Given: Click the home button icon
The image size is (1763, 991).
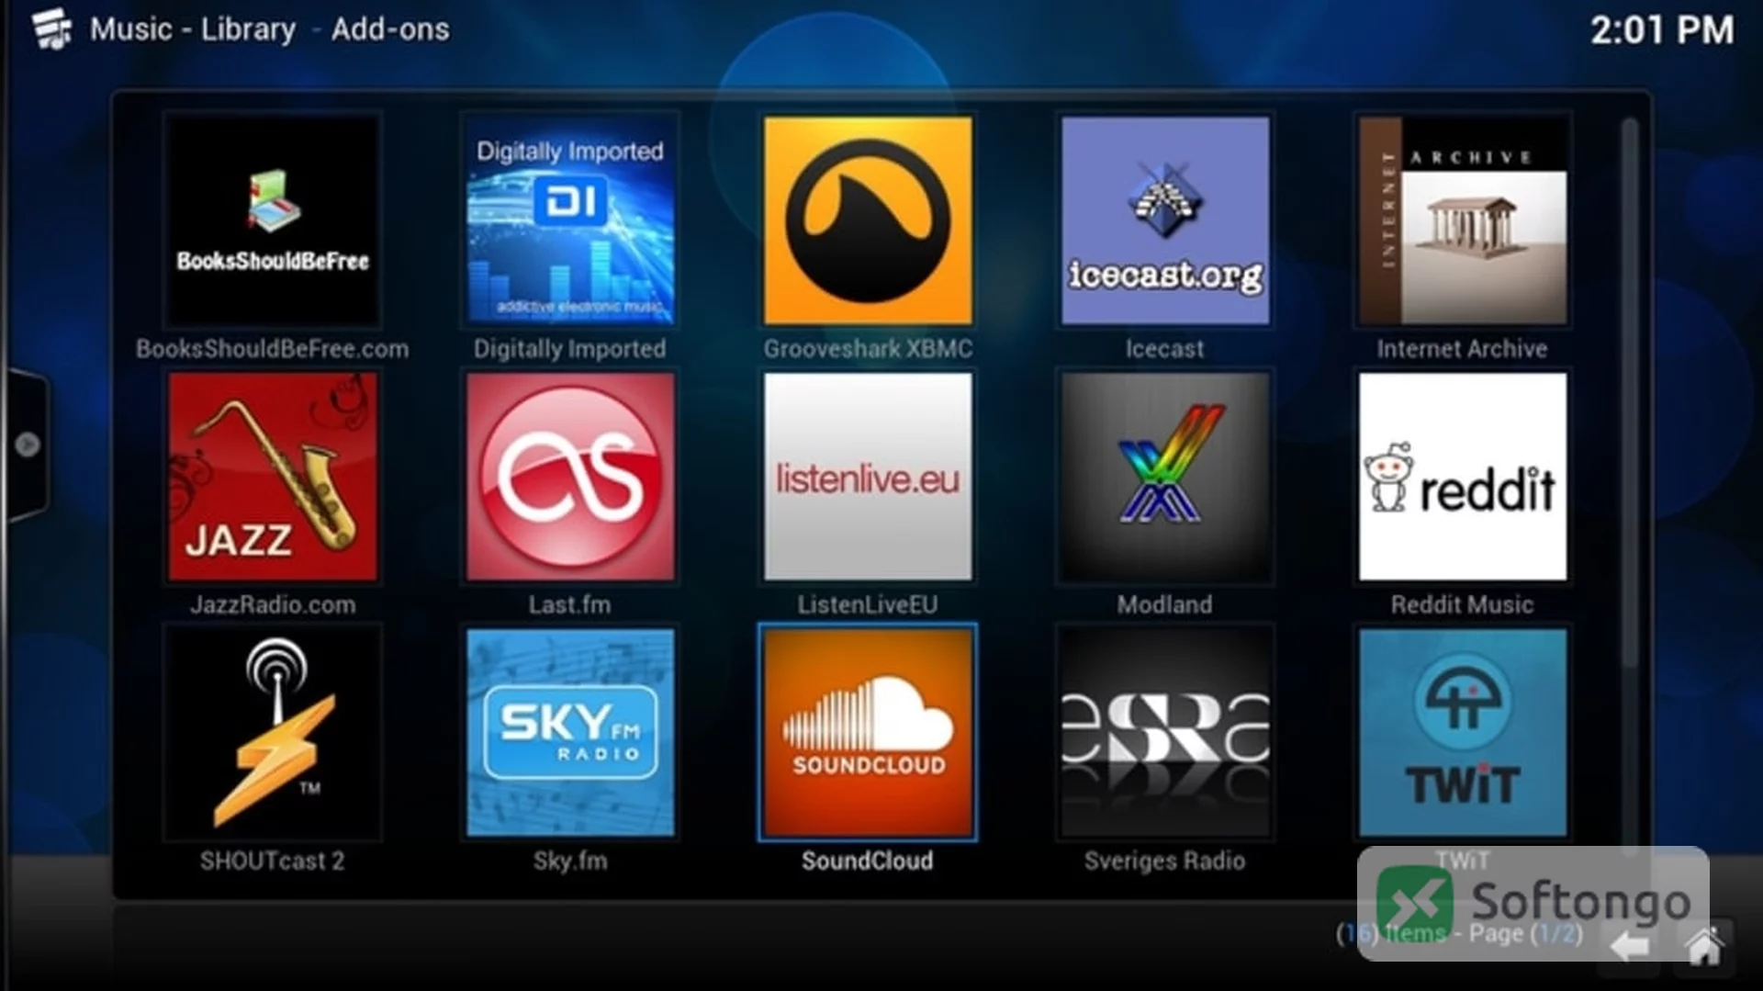Looking at the screenshot, I should click(x=1704, y=947).
